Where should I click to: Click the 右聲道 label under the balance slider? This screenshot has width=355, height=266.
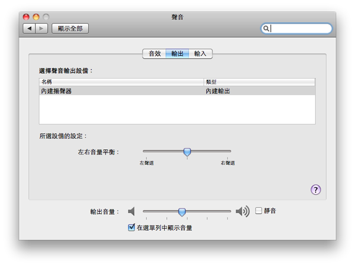click(228, 163)
